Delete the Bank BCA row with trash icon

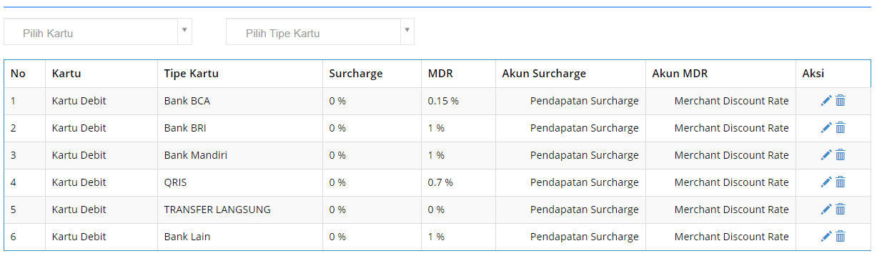point(841,101)
